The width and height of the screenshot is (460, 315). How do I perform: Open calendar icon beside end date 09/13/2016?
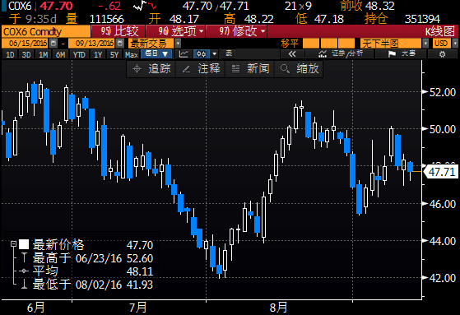119,44
